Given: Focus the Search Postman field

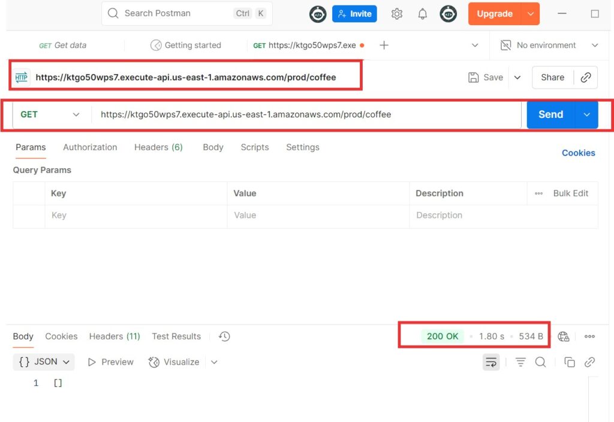Looking at the screenshot, I should coord(187,13).
